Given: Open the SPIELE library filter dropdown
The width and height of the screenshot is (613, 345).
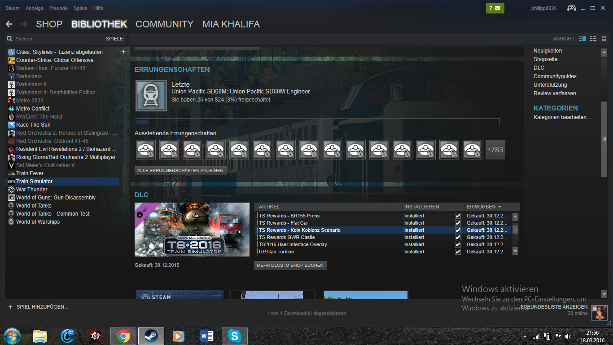Looking at the screenshot, I should pos(114,39).
